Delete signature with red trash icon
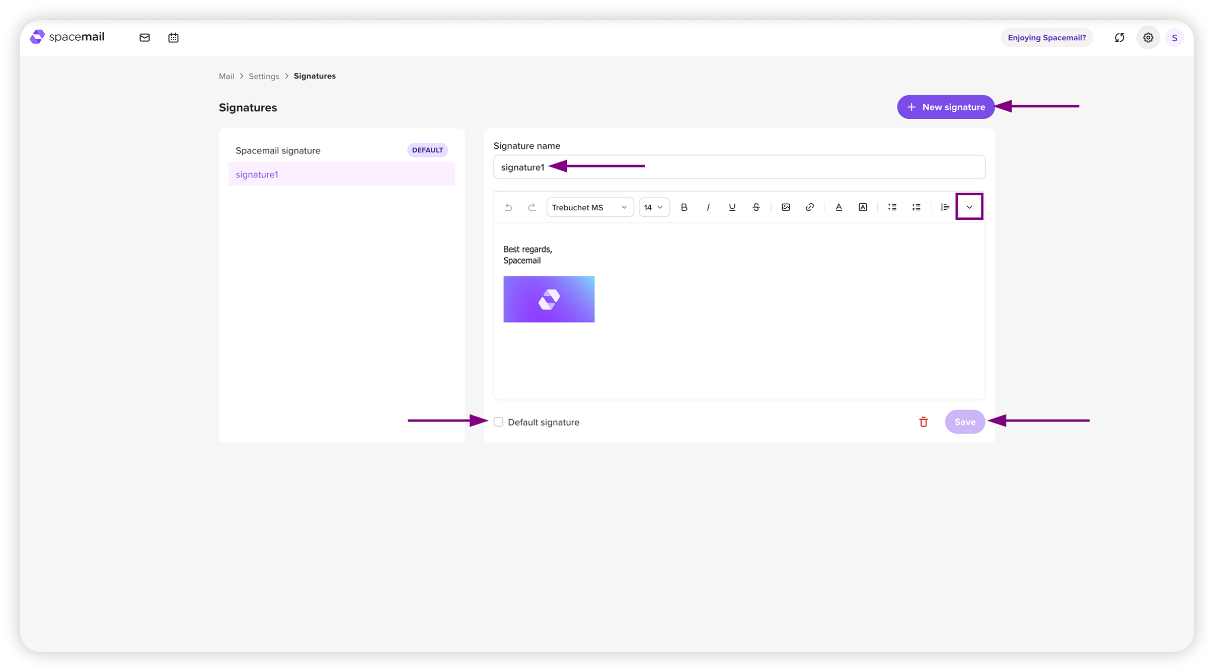Image resolution: width=1214 pixels, height=672 pixels. (x=923, y=422)
